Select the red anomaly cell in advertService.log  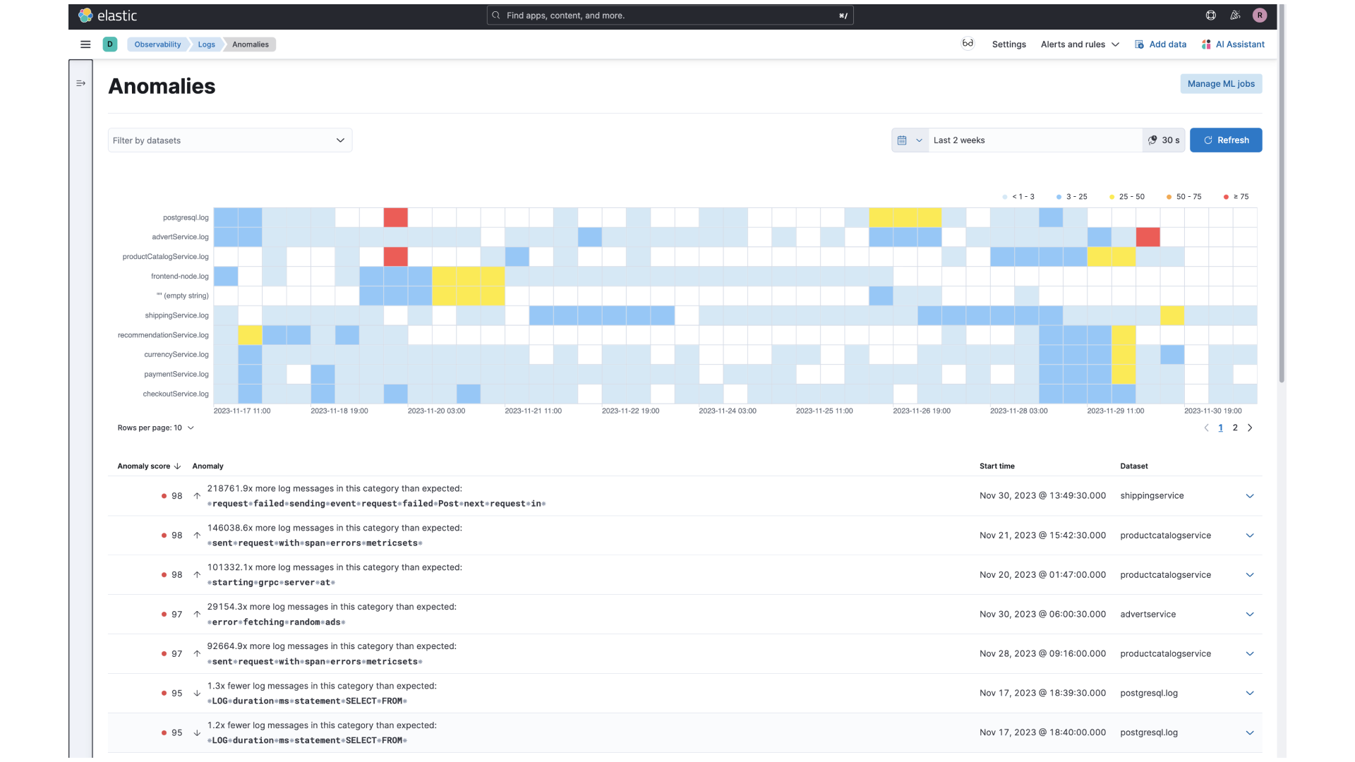tap(1148, 237)
